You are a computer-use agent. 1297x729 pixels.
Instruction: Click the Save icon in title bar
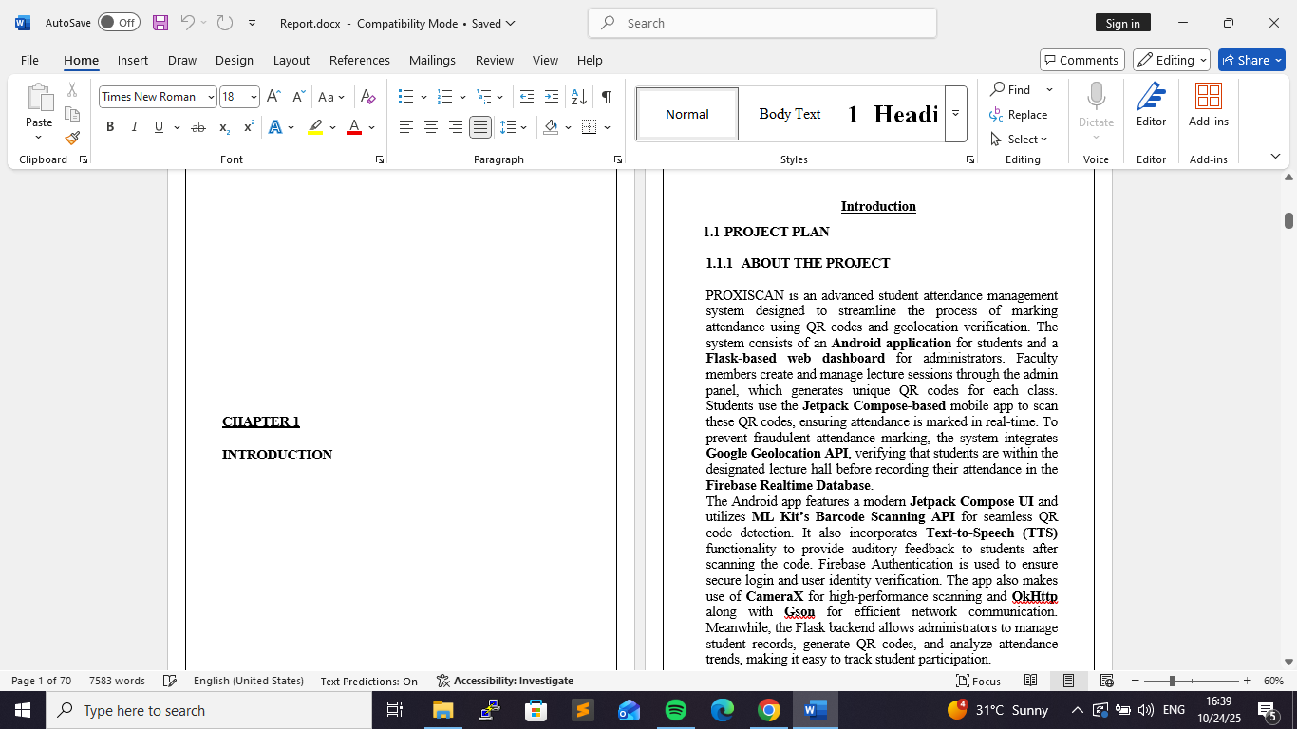click(160, 23)
